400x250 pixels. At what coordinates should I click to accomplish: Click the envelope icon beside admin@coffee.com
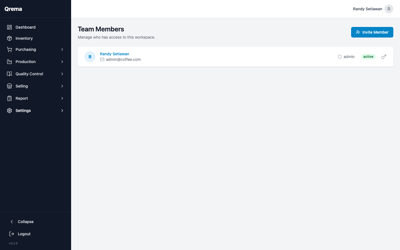click(102, 59)
